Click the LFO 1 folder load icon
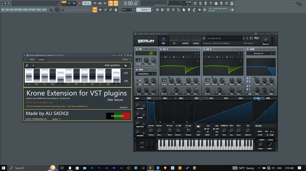 coord(198,126)
